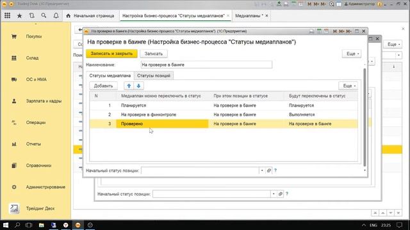This screenshot has width=410, height=230.
Task: Open the history icon in top toolbar
Action: coord(31,15)
